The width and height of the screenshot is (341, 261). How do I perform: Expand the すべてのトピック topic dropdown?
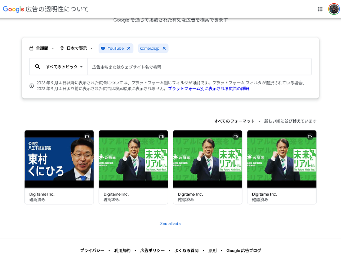[x=64, y=67]
